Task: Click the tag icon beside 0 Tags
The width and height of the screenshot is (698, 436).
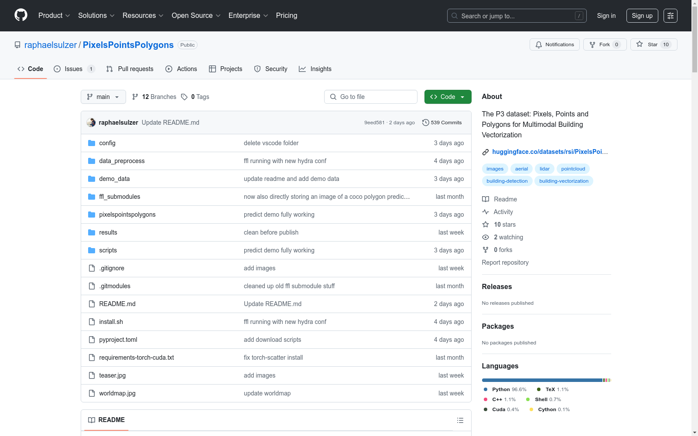Action: (185, 97)
